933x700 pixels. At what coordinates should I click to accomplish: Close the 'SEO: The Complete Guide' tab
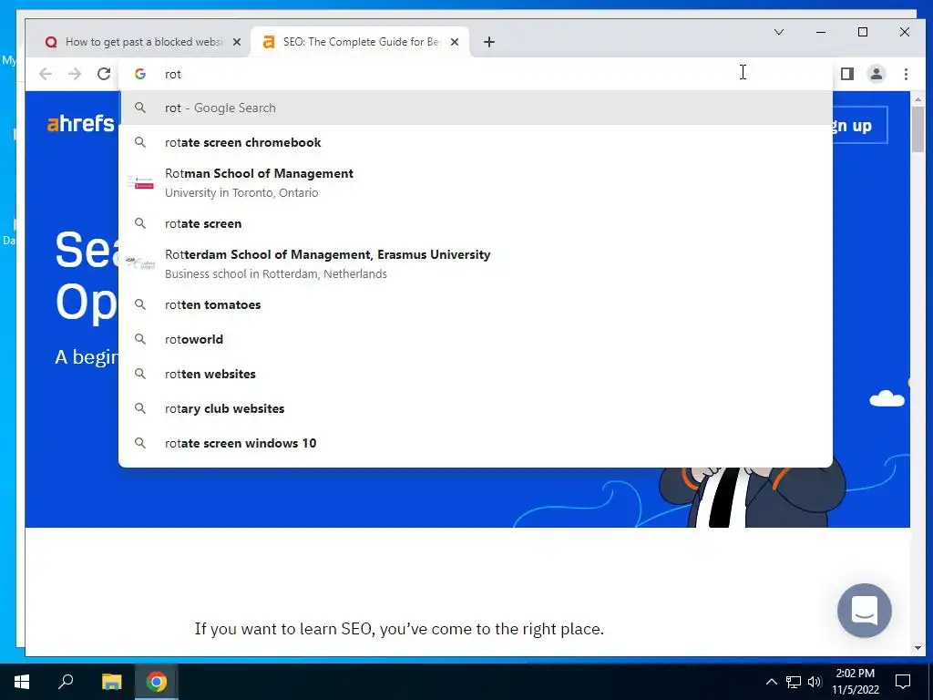pyautogui.click(x=455, y=42)
